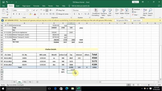162x91 pixels.
Task: Open the Number format dropdown
Action: (89, 10)
